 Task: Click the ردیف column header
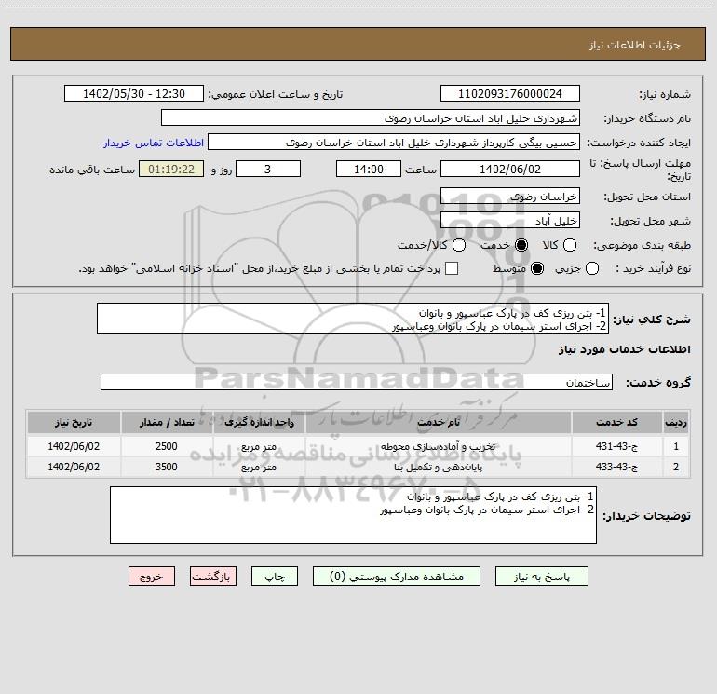point(675,422)
